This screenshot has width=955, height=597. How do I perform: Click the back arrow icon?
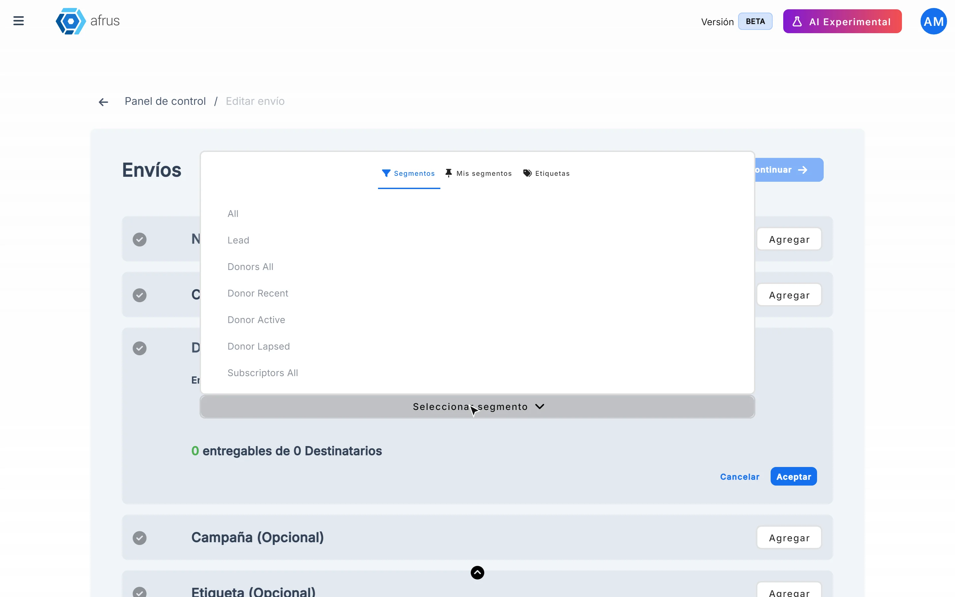click(x=103, y=102)
